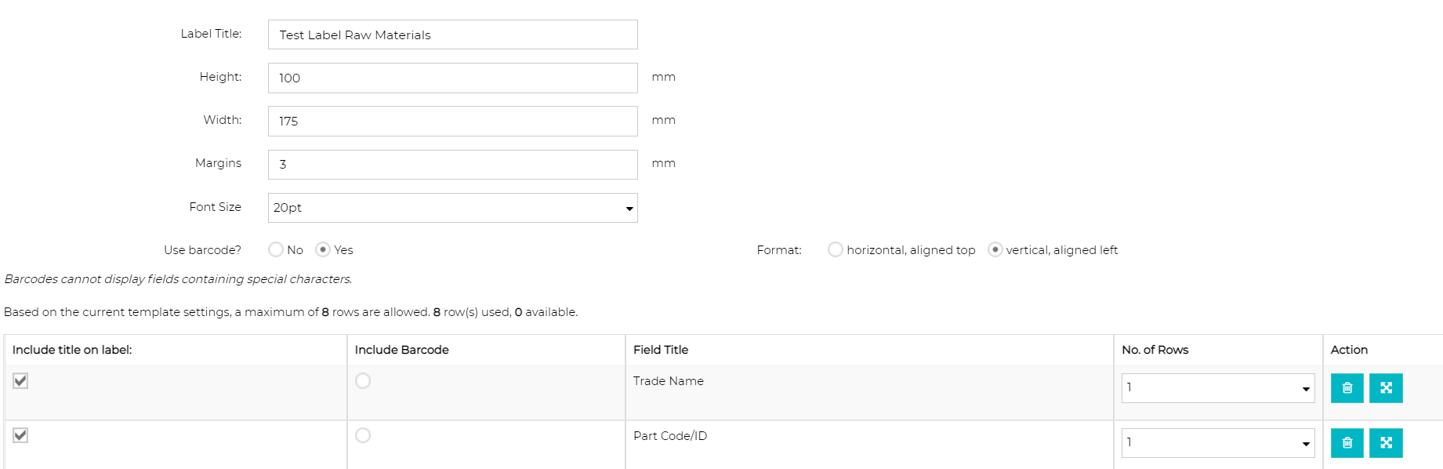The width and height of the screenshot is (1443, 469).
Task: Select barcode radio for Trade Name
Action: coord(363,380)
